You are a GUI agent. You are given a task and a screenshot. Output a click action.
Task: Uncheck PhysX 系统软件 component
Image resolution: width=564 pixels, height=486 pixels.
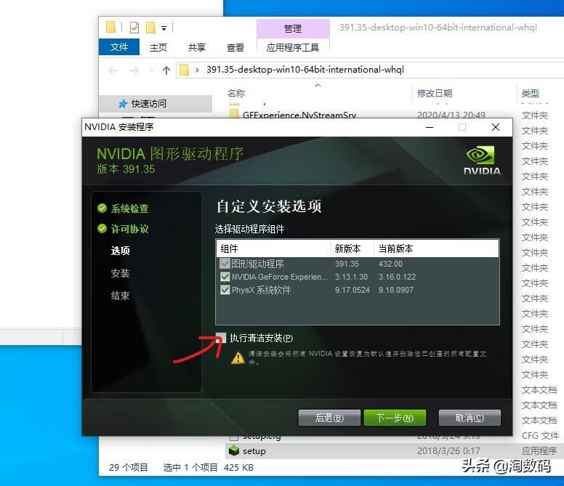click(x=225, y=290)
